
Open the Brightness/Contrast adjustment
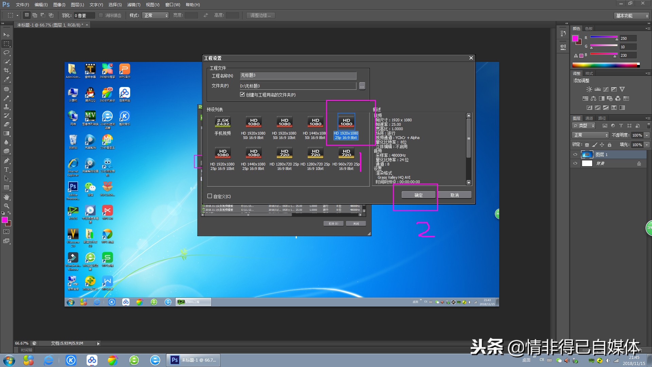(x=589, y=89)
